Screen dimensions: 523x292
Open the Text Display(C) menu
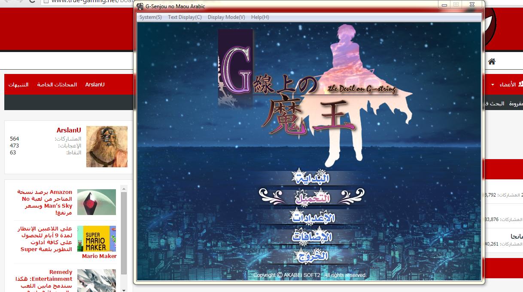185,17
